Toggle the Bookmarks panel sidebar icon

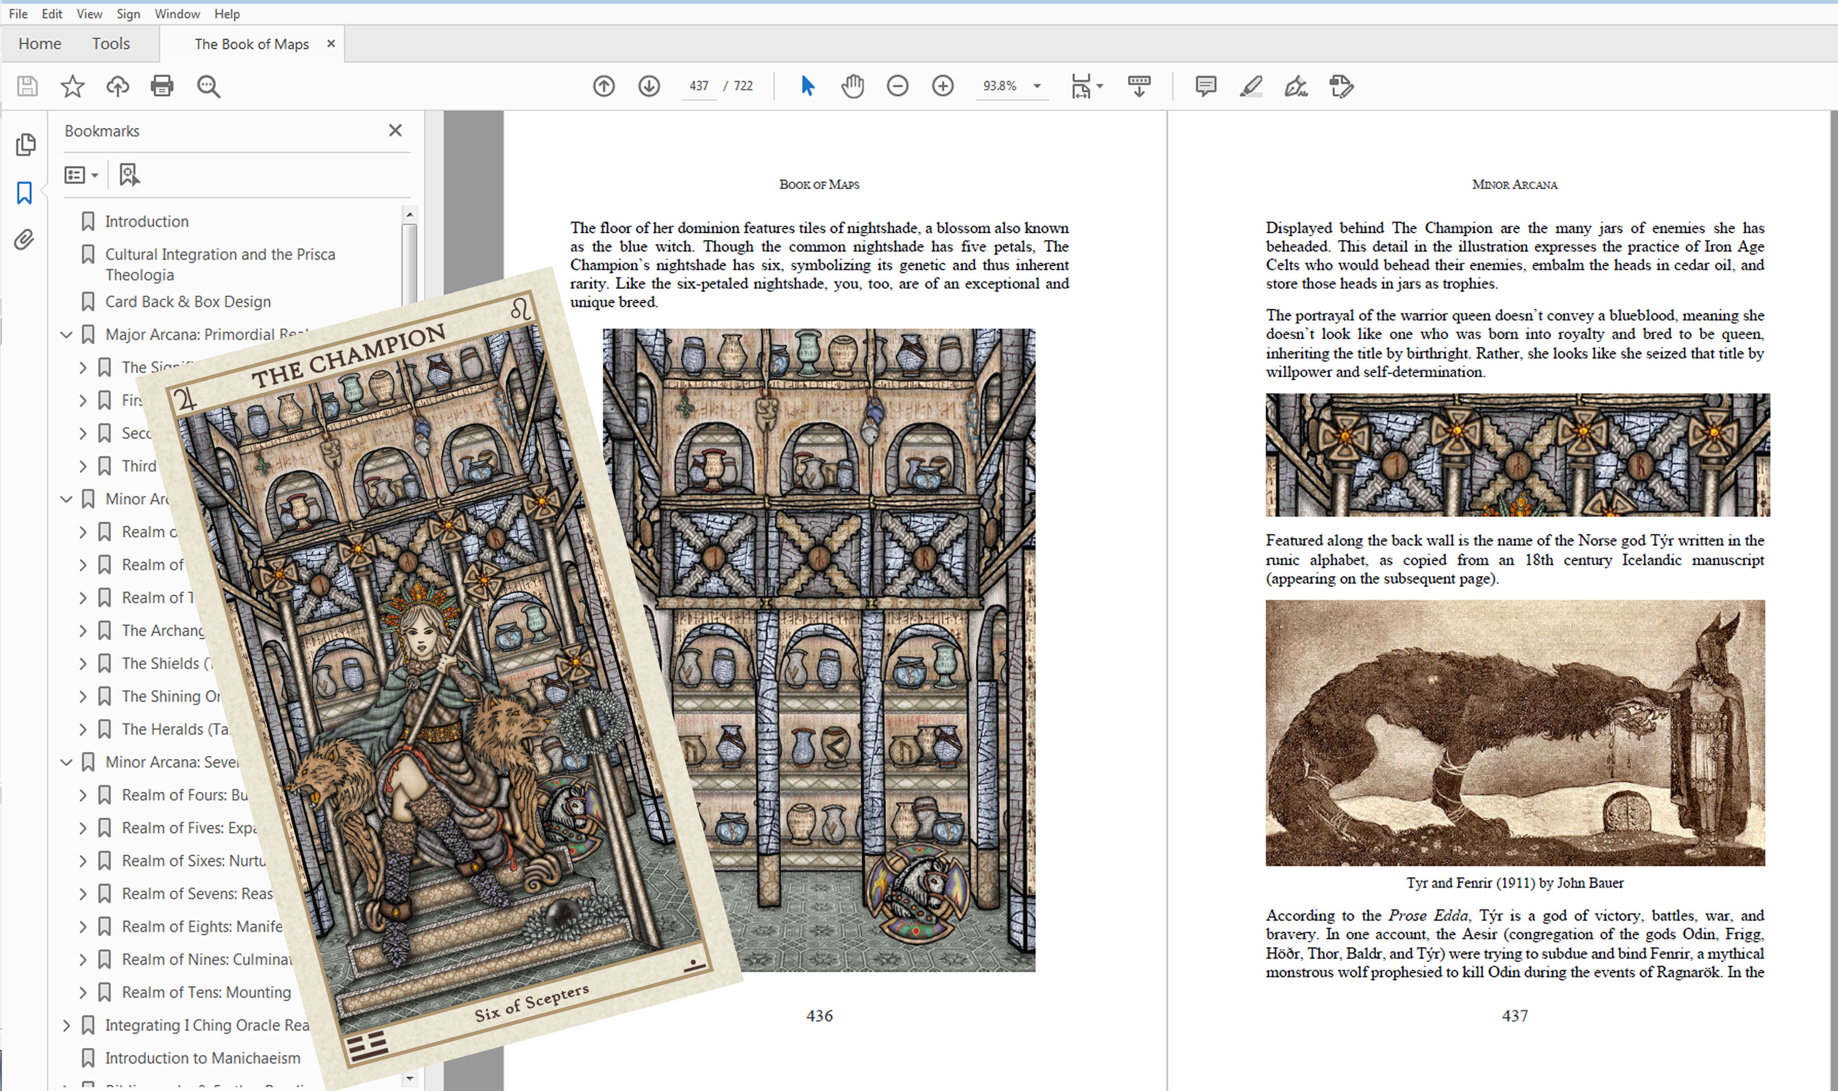pyautogui.click(x=25, y=193)
